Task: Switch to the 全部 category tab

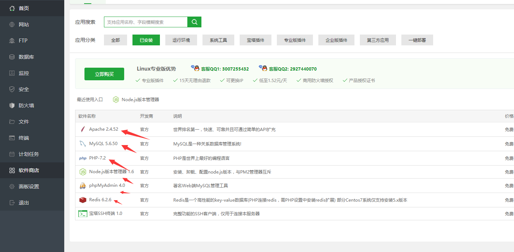Action: [116, 40]
